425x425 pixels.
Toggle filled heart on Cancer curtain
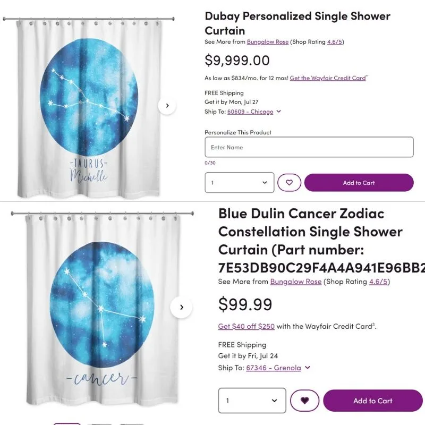tap(304, 401)
